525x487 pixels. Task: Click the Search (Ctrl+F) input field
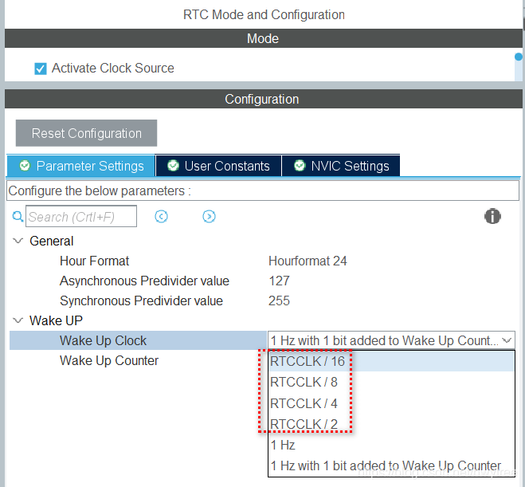[81, 216]
